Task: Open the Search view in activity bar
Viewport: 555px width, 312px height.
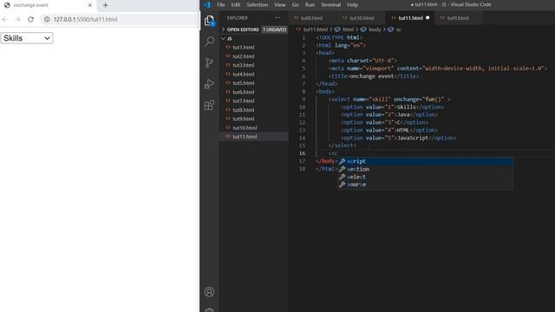Action: click(210, 42)
